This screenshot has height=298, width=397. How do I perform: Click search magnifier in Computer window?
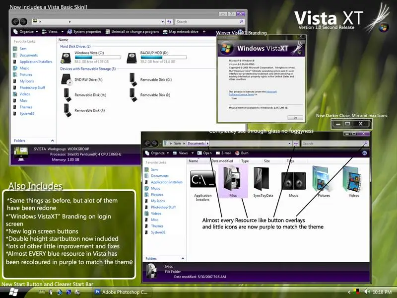pyautogui.click(x=241, y=22)
